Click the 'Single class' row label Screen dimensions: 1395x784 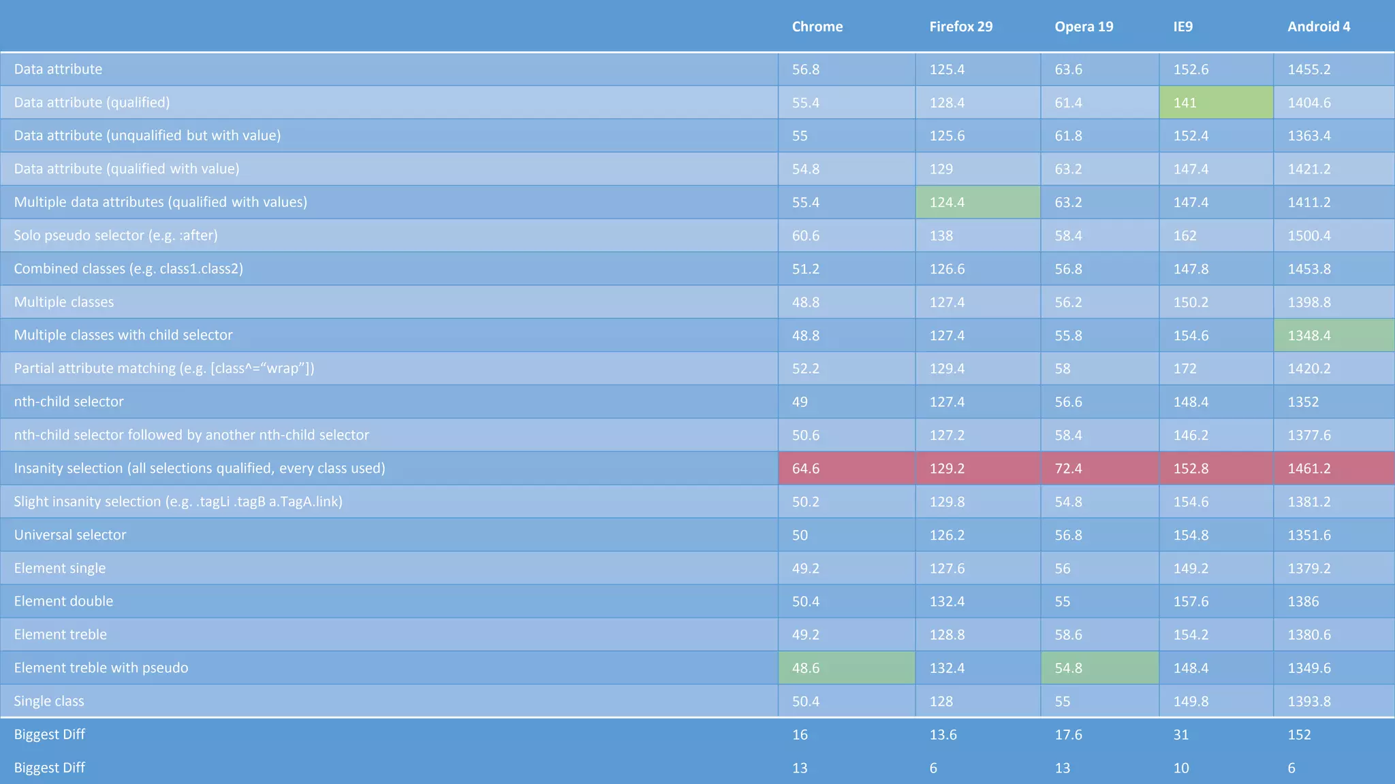49,701
